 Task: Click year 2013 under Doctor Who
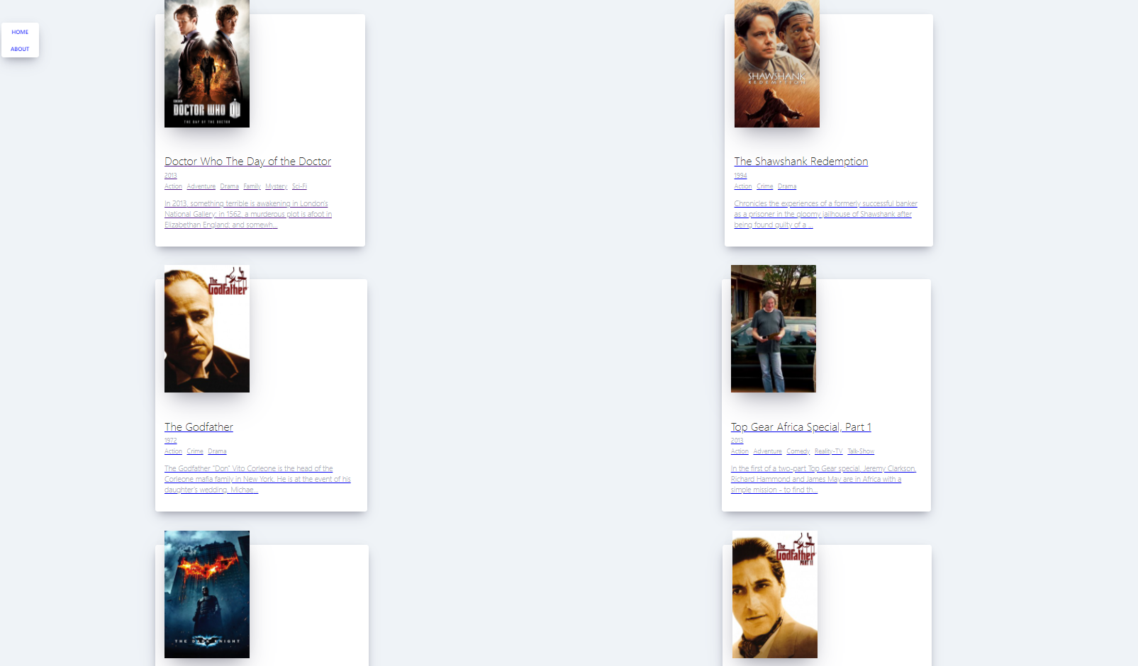171,176
